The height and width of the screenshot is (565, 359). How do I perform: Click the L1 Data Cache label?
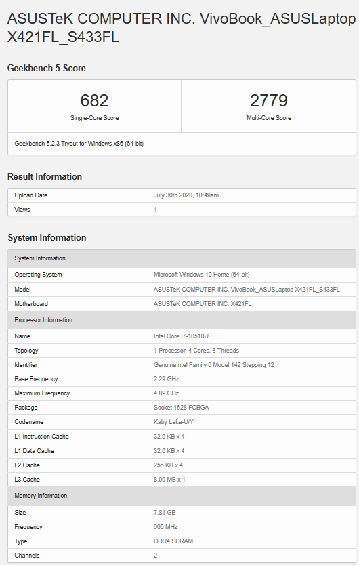tap(34, 451)
